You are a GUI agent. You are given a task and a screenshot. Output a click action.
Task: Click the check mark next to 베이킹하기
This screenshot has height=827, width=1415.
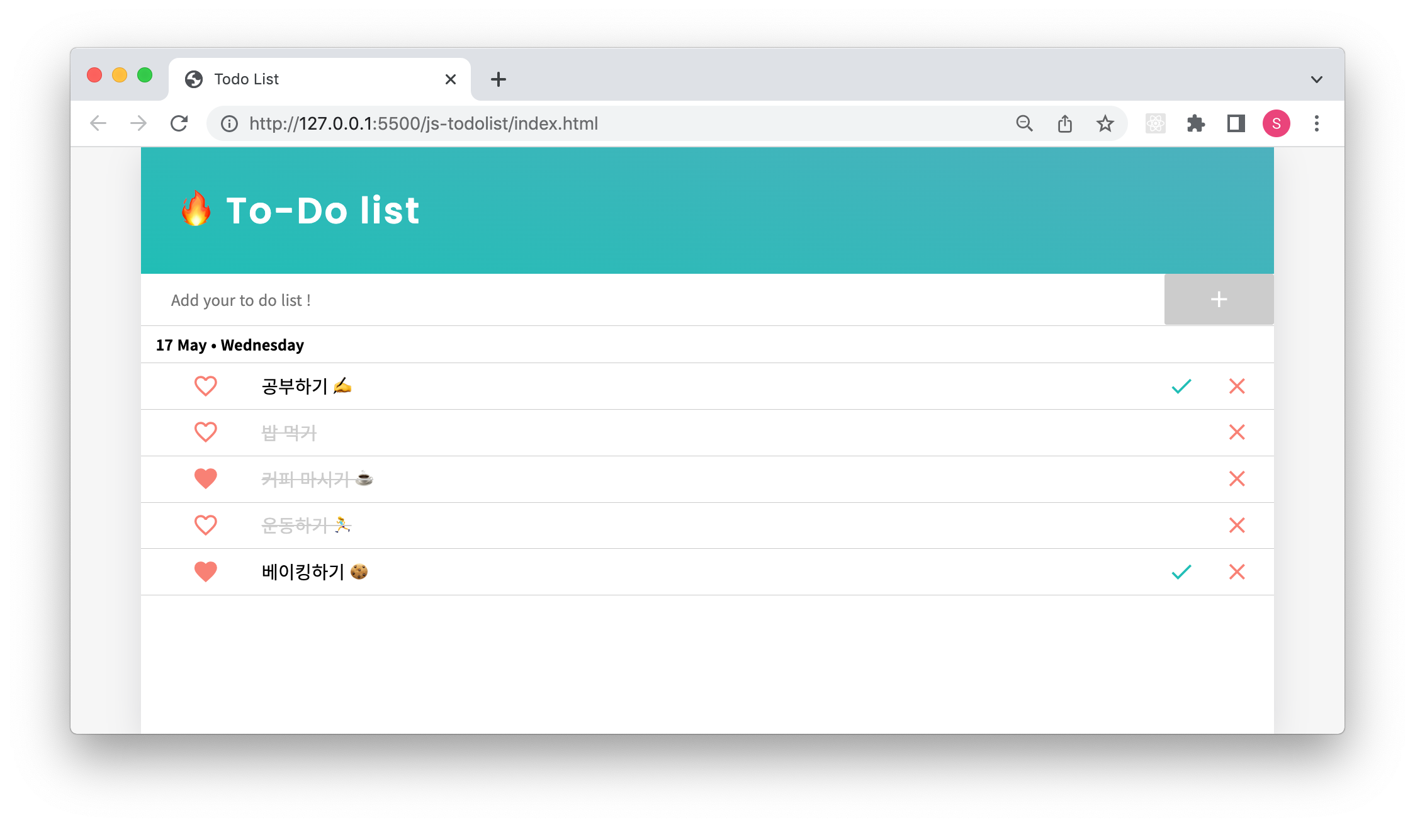pos(1181,571)
